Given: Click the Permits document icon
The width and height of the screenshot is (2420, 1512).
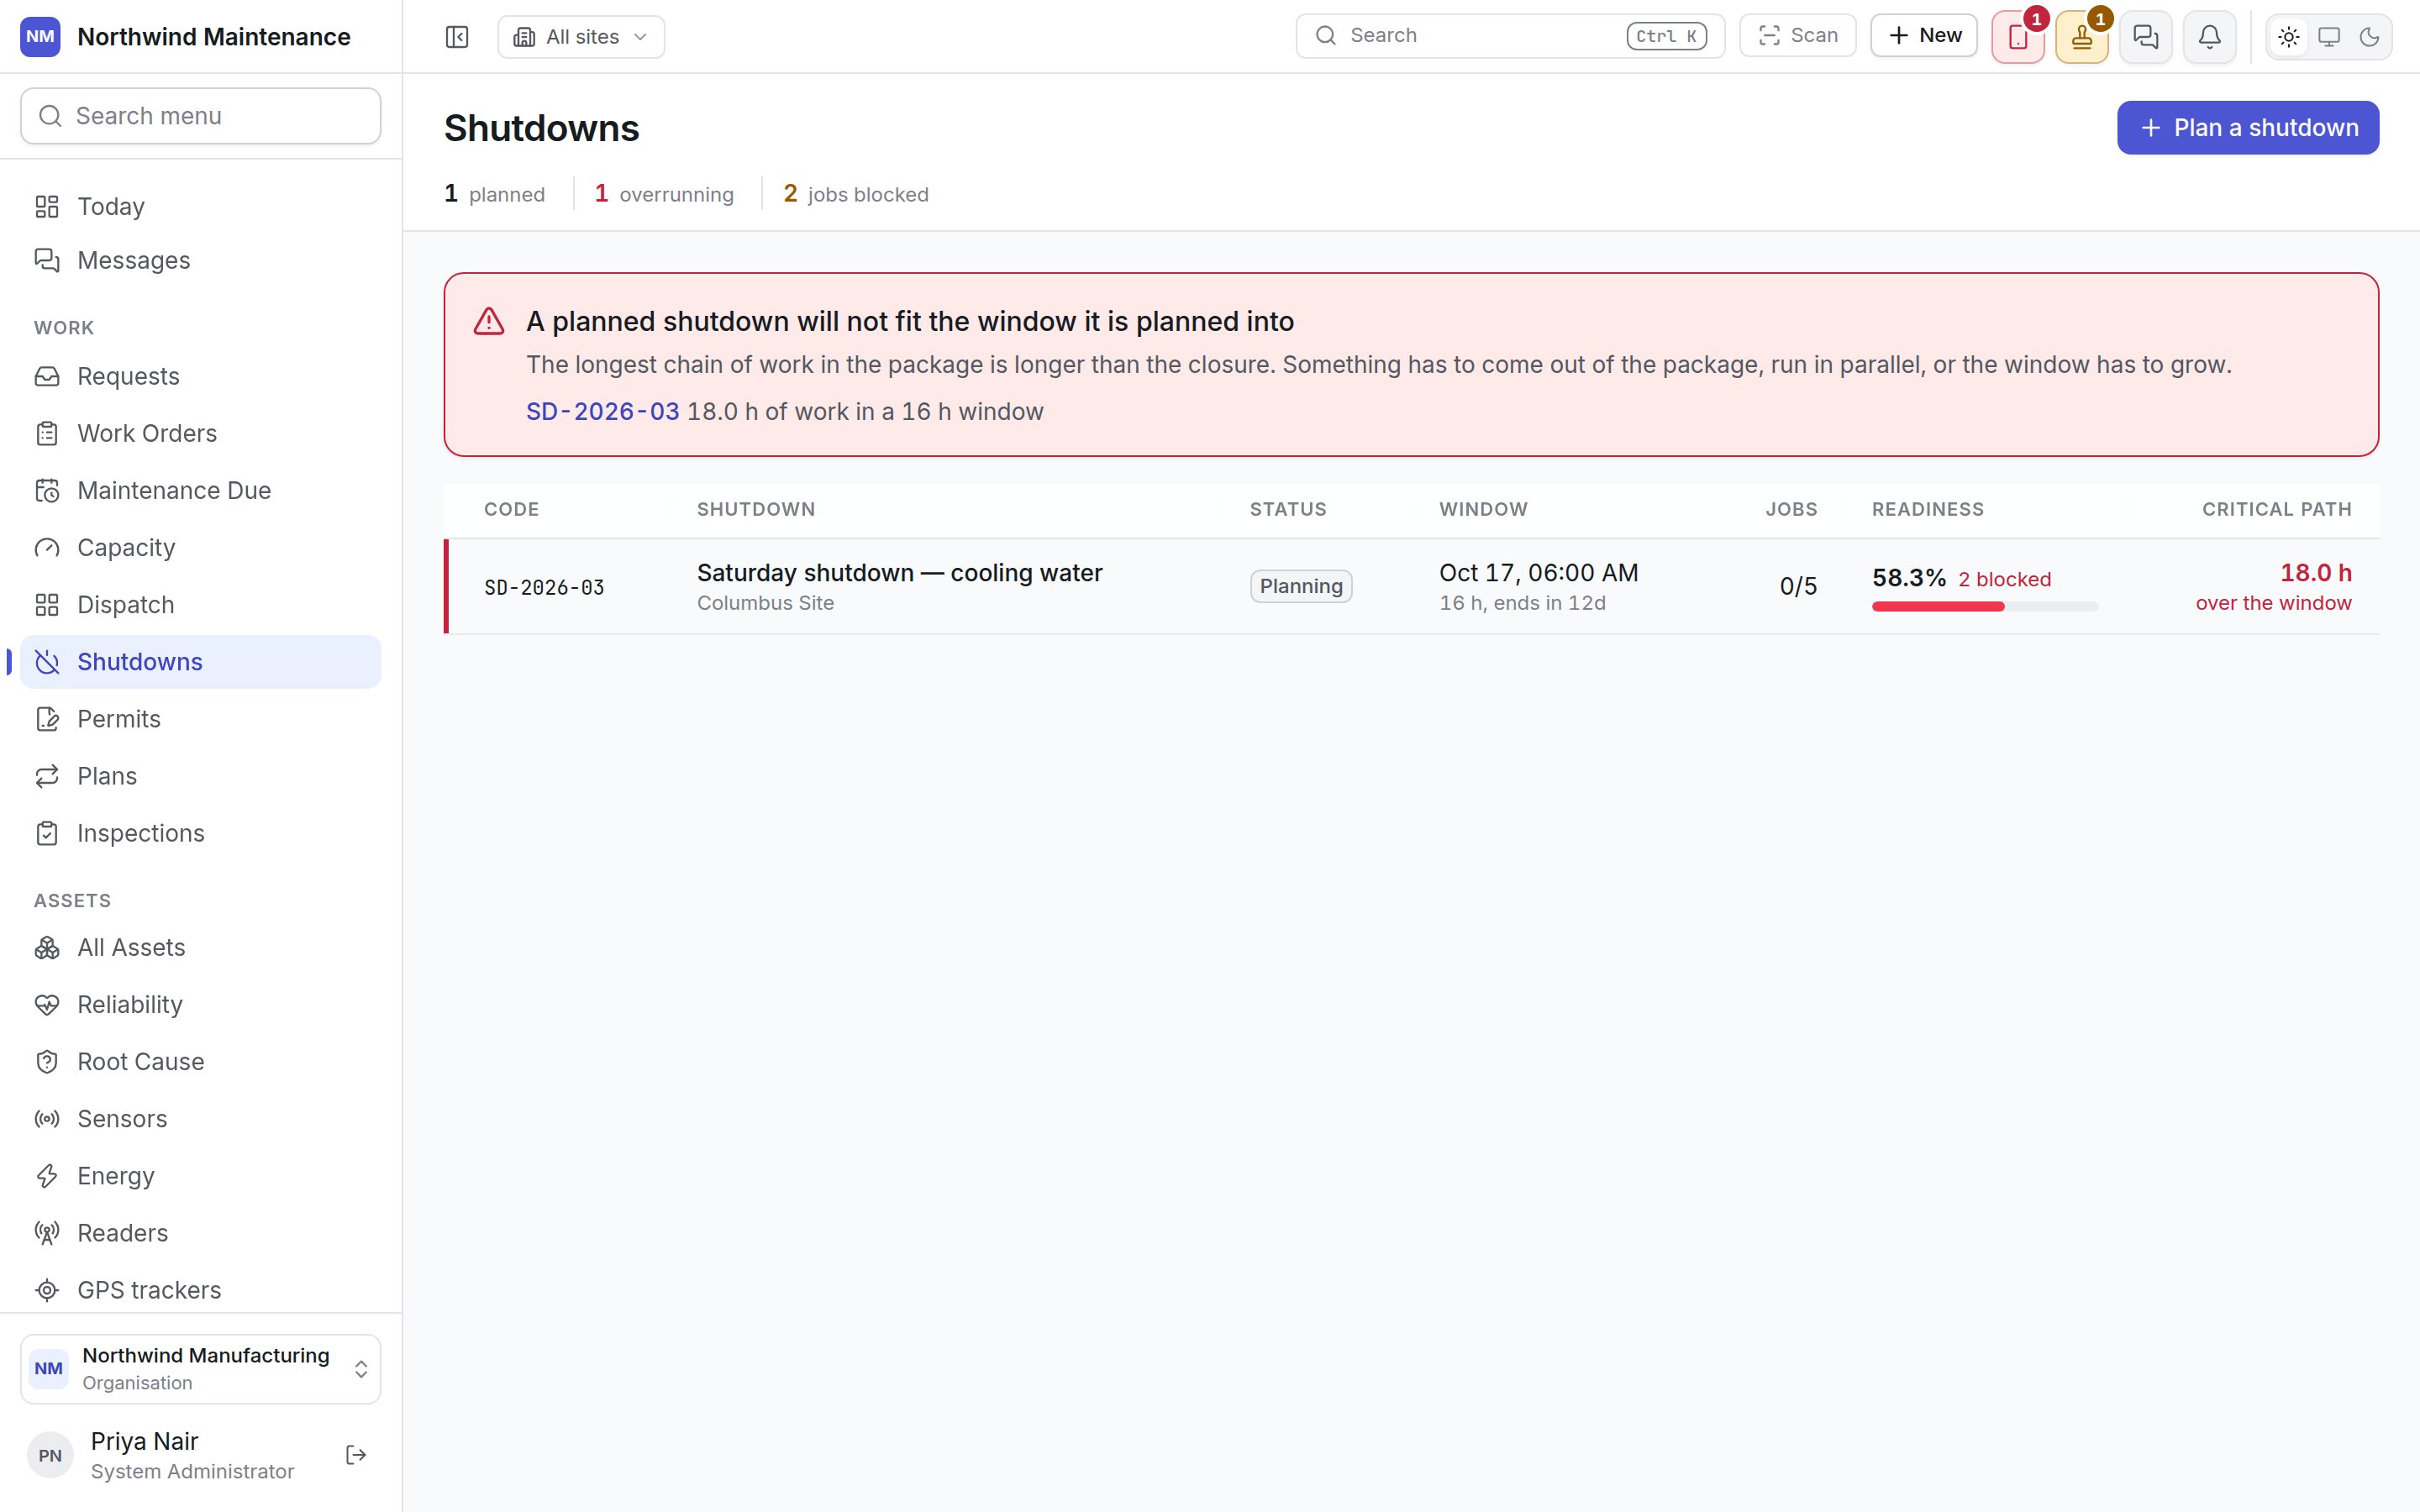Looking at the screenshot, I should click(47, 719).
